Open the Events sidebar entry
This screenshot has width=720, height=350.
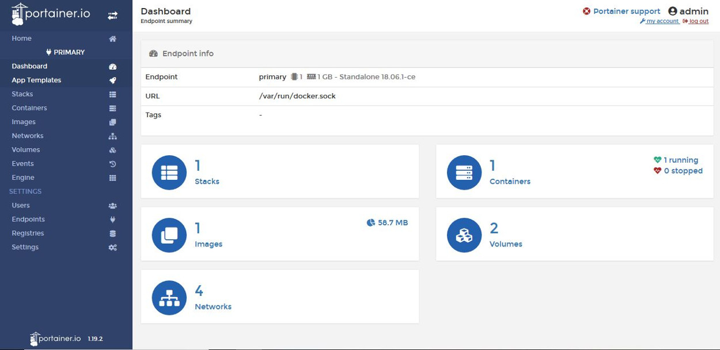click(23, 164)
